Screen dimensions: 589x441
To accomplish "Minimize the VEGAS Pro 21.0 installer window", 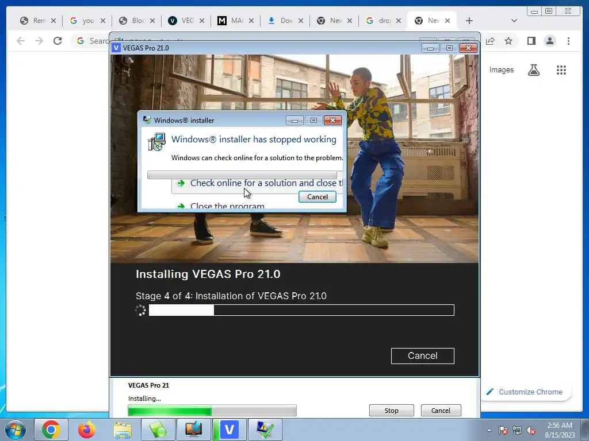I will click(x=430, y=48).
